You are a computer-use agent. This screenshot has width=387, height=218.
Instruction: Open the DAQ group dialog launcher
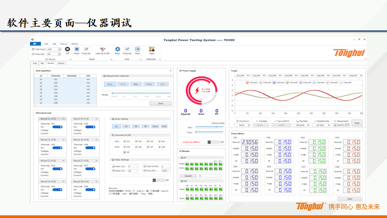pos(141,59)
